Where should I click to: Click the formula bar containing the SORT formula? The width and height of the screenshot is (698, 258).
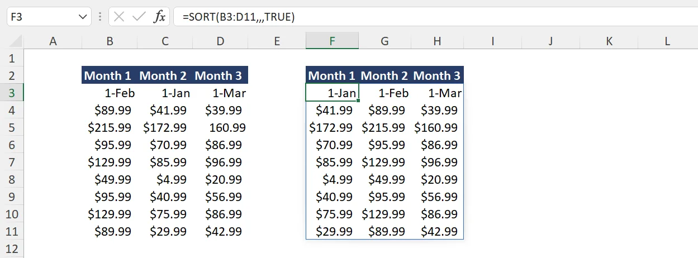click(x=436, y=17)
